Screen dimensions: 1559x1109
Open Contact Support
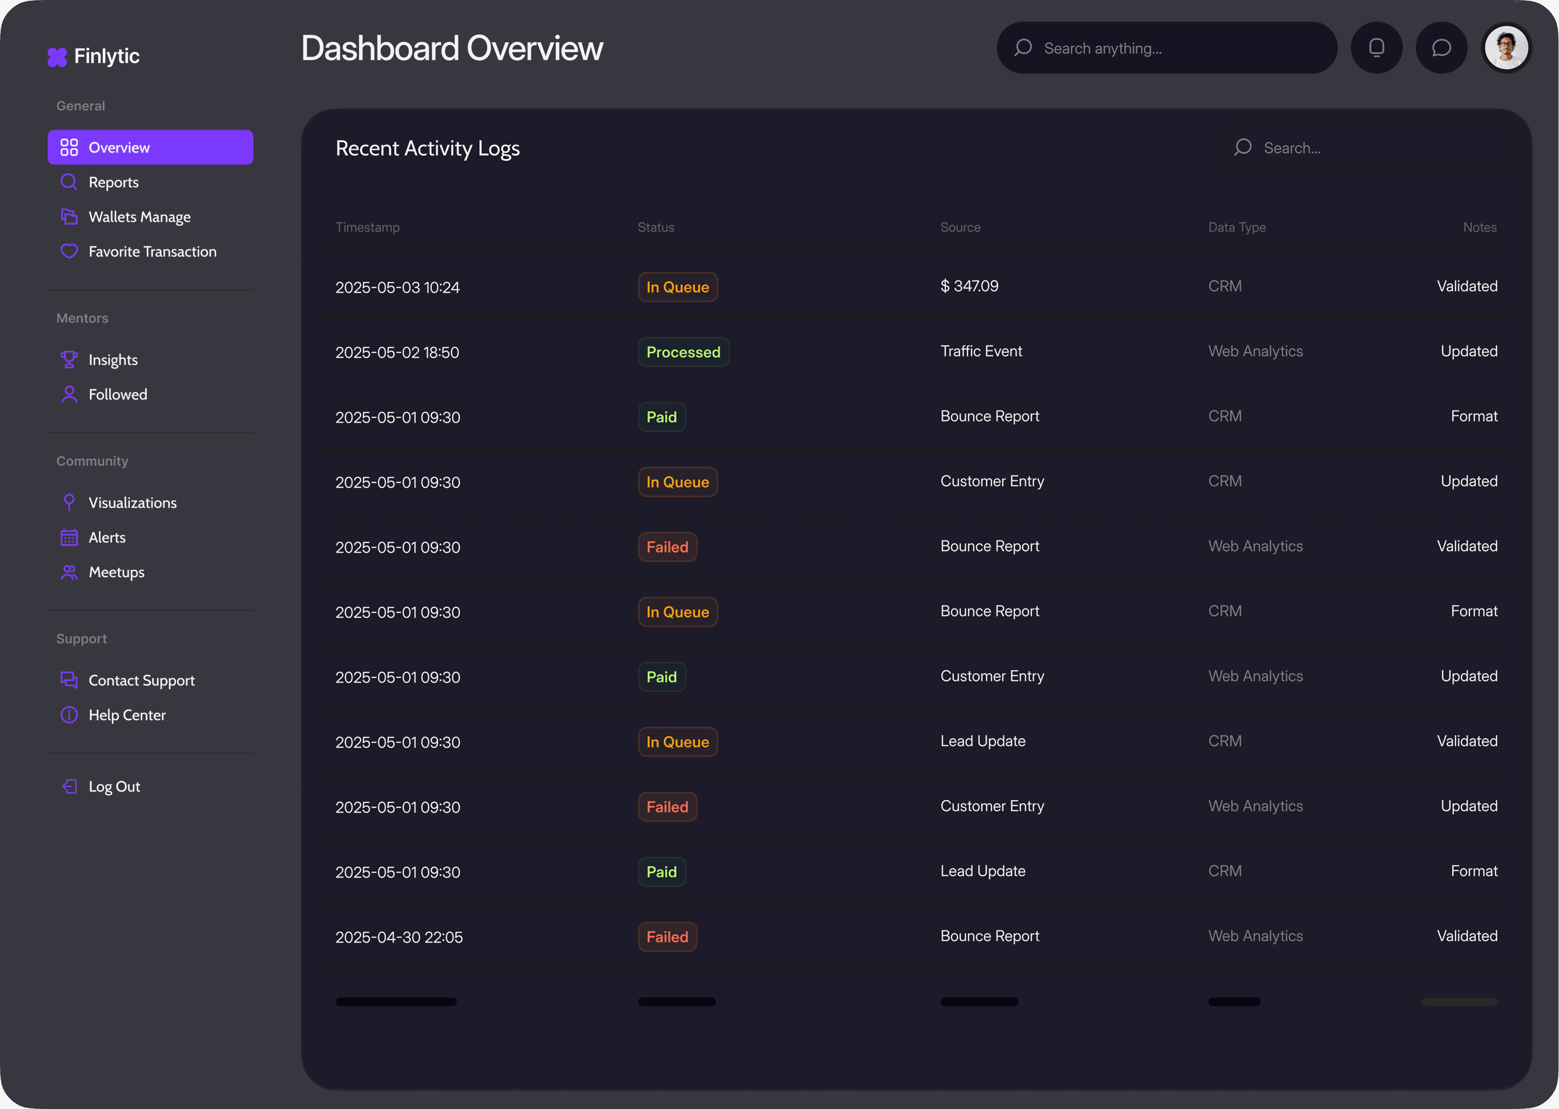141,680
